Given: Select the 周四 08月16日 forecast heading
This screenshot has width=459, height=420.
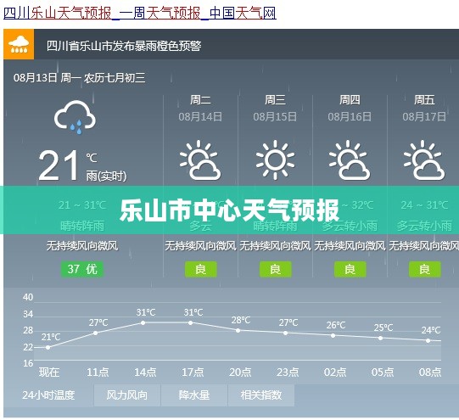Looking at the screenshot, I should [x=350, y=108].
